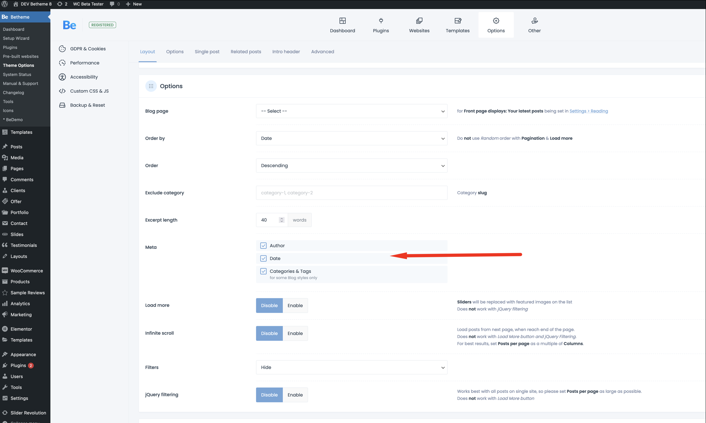The height and width of the screenshot is (423, 706).
Task: Set Infinite scroll to Disable
Action: click(x=269, y=333)
